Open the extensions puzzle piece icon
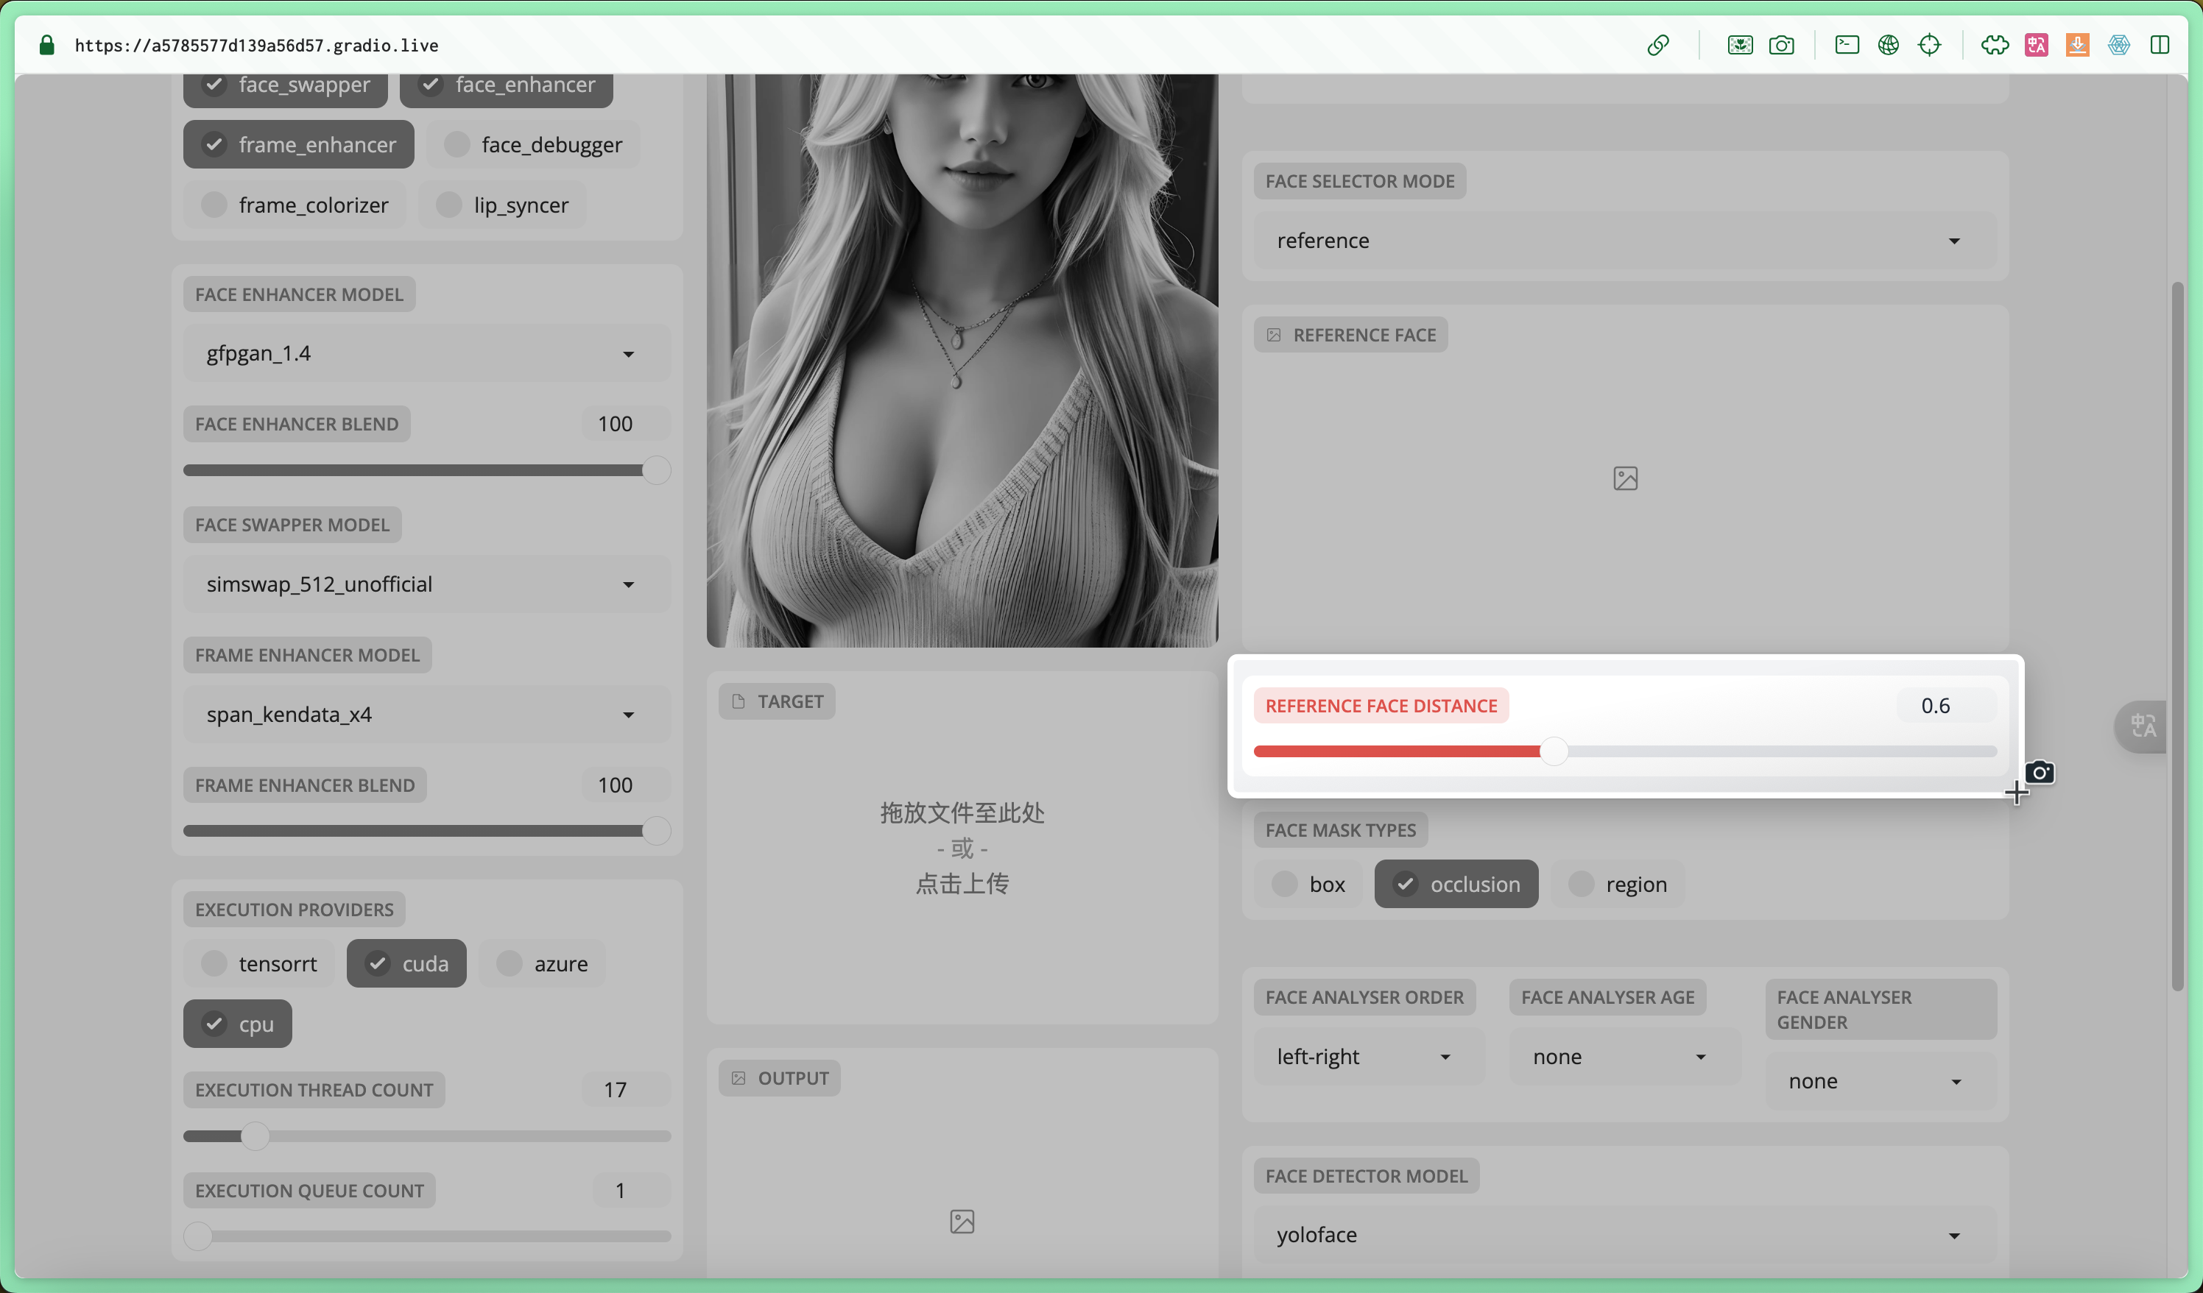Viewport: 2203px width, 1293px height. tap(1994, 46)
